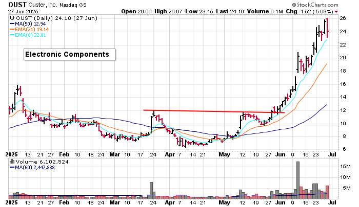
Task: Click the StockCharts.com copyright text
Action: point(315,5)
